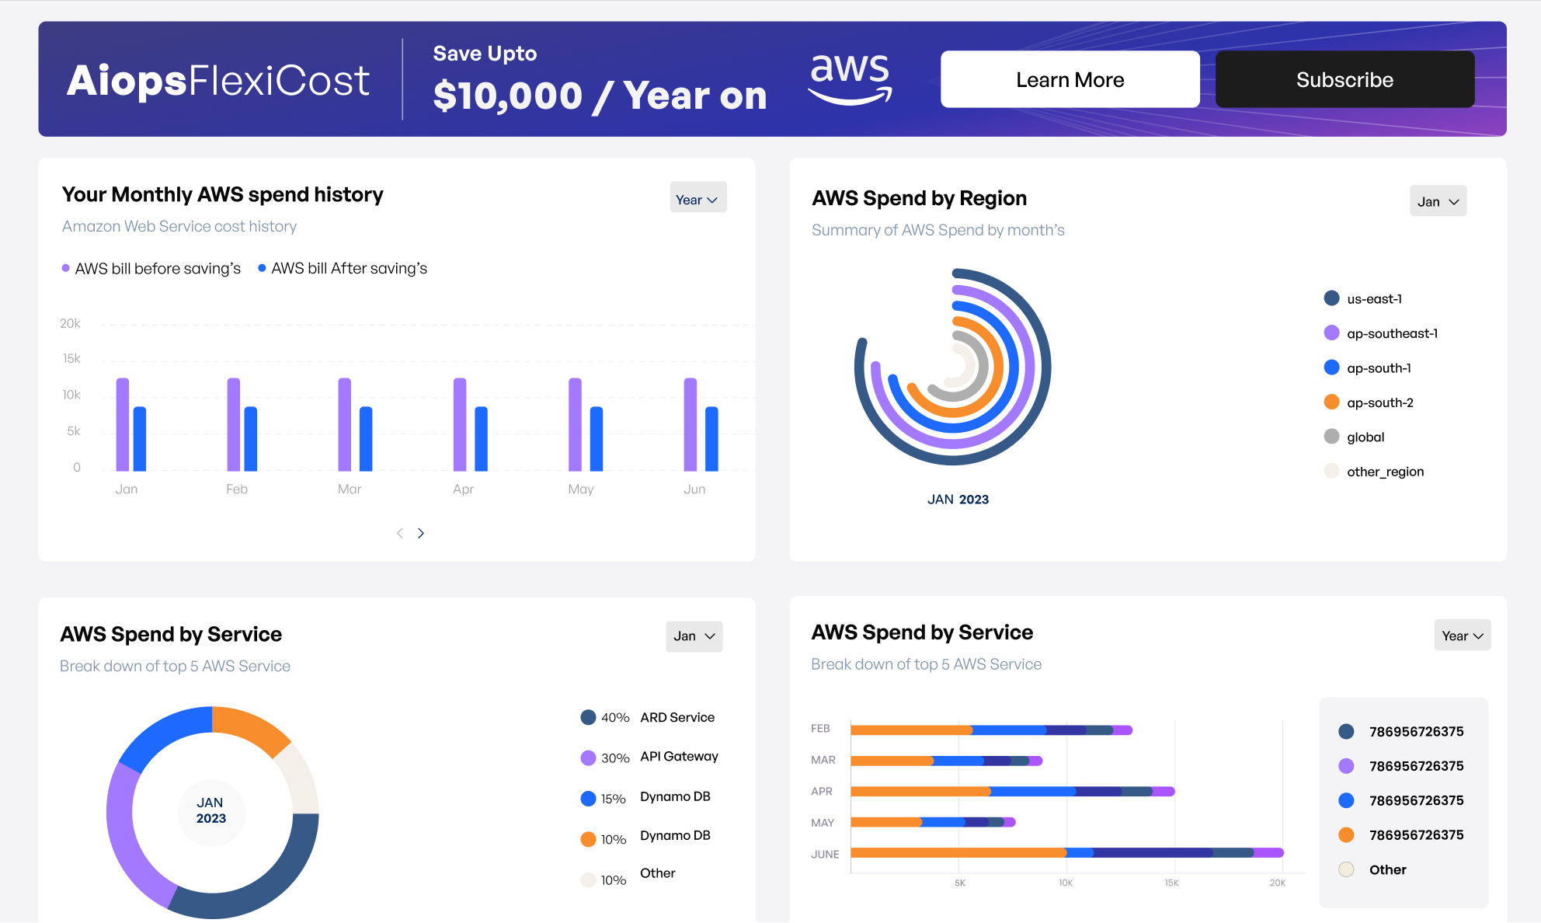This screenshot has height=923, width=1541.
Task: Click JAN 2023 label under region chart
Action: pyautogui.click(x=958, y=500)
